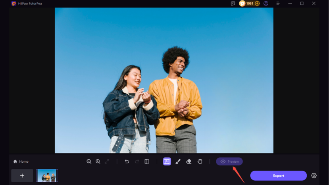Redo the last undone edit
The image size is (329, 185).
pos(137,162)
